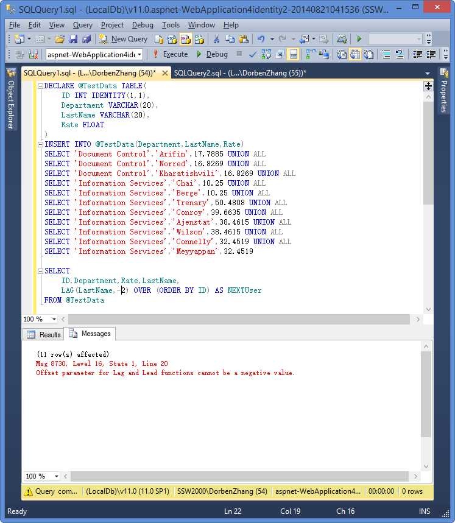Cut selection with the scissors icon

(x=216, y=39)
